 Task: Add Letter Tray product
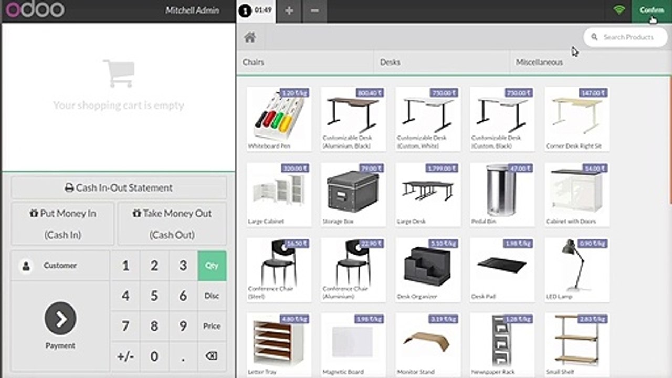point(279,345)
